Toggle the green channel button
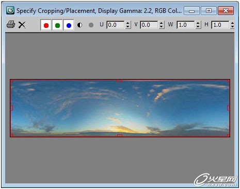Screen dimensions: 240x189 57,25
